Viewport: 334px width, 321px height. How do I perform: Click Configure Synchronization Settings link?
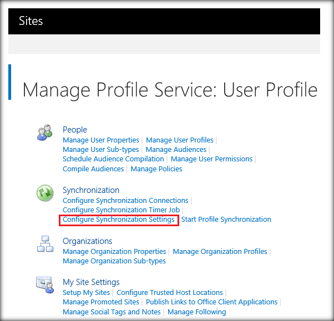118,220
